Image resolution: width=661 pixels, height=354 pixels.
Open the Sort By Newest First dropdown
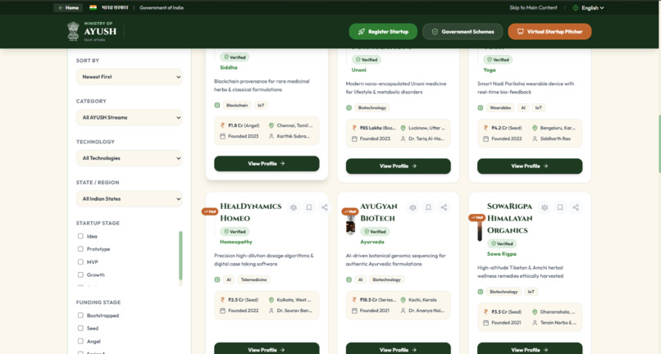[x=130, y=77]
